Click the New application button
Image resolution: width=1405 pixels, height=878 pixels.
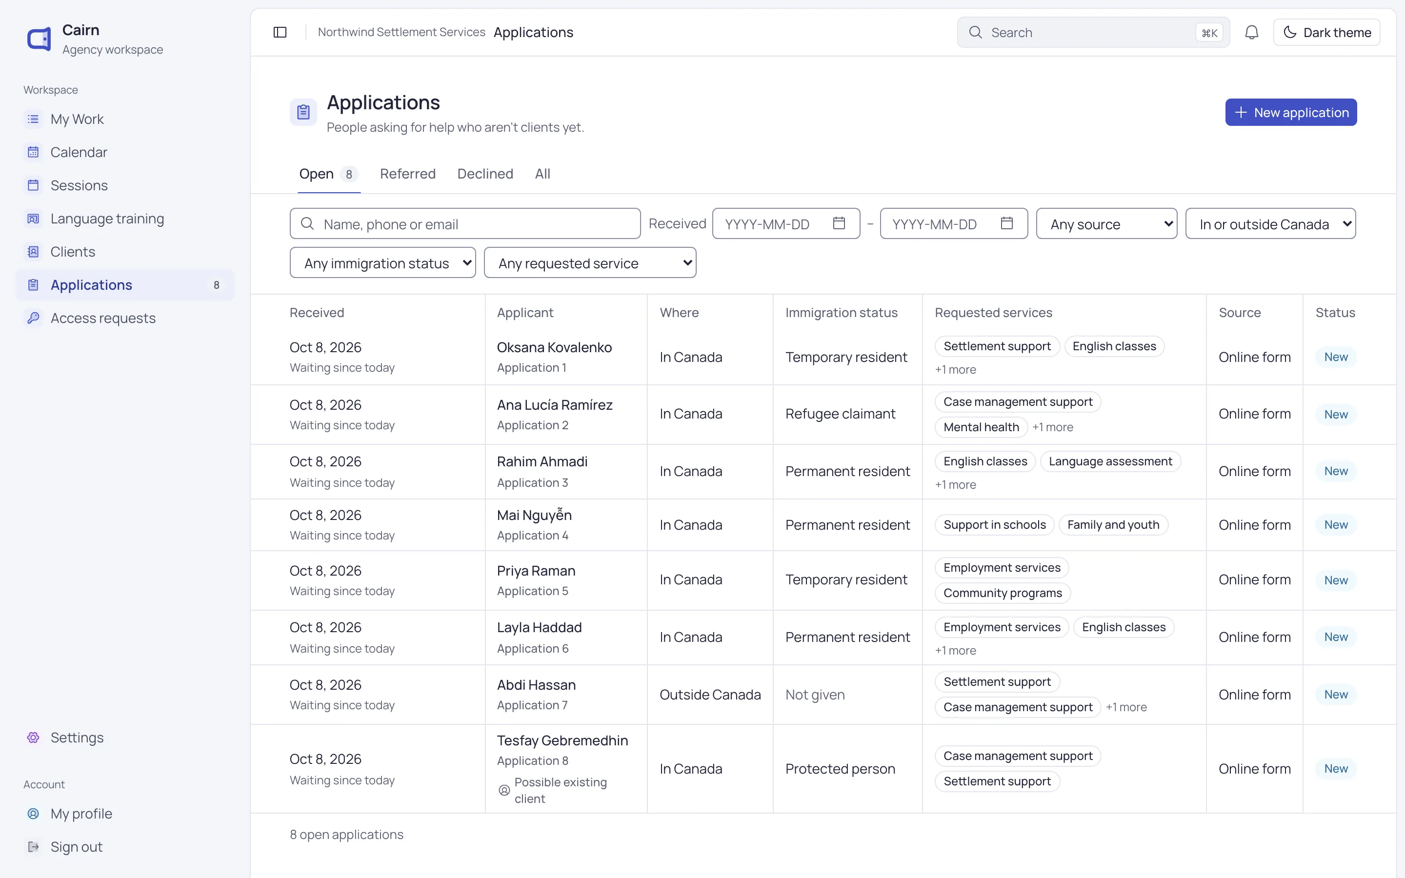[x=1291, y=112]
